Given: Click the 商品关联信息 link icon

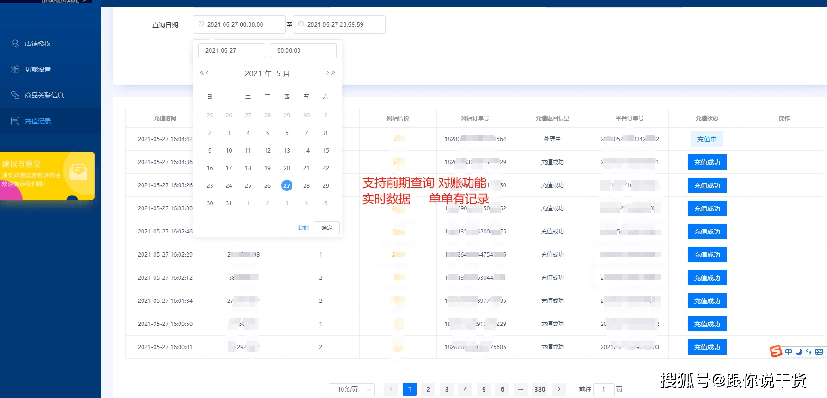Looking at the screenshot, I should point(15,95).
